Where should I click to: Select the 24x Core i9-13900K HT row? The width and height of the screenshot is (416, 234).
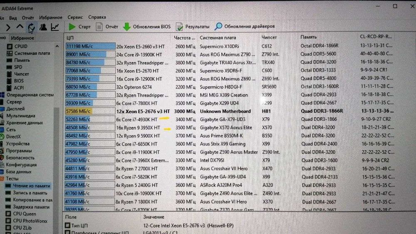pyautogui.click(x=230, y=54)
